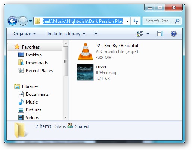Click the Change your view icon
The image size is (192, 150).
[x=140, y=34]
